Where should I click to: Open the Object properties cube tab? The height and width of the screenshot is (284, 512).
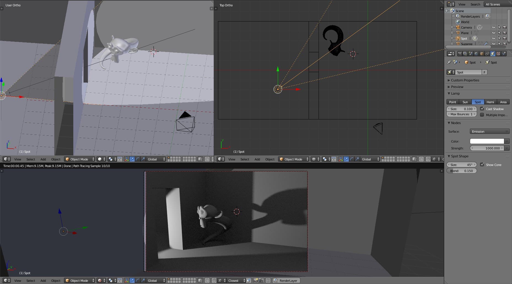tap(482, 54)
